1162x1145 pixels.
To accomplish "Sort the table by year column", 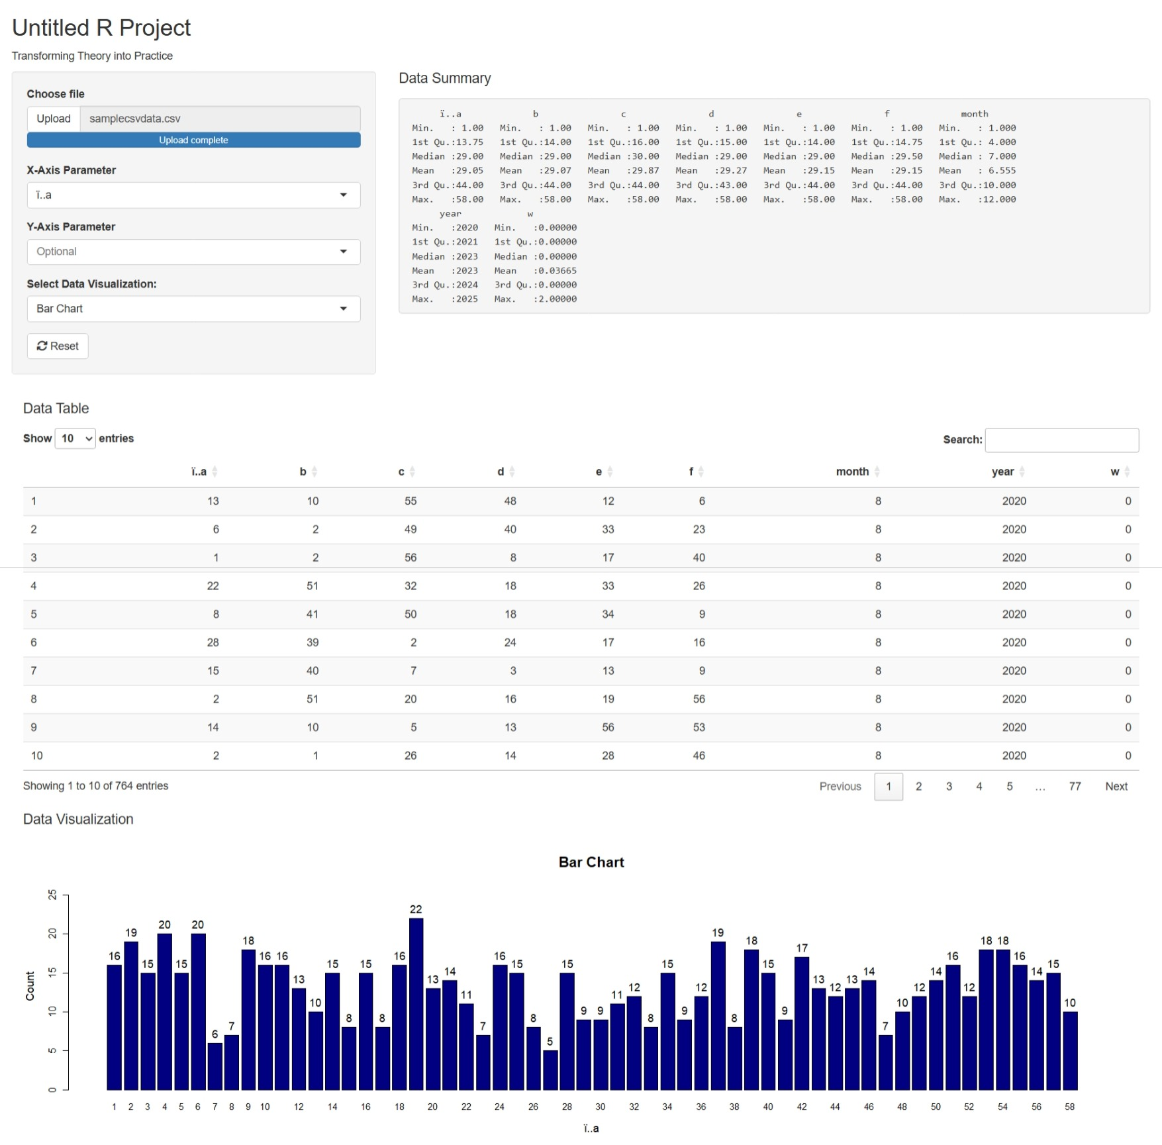I will coord(1008,472).
